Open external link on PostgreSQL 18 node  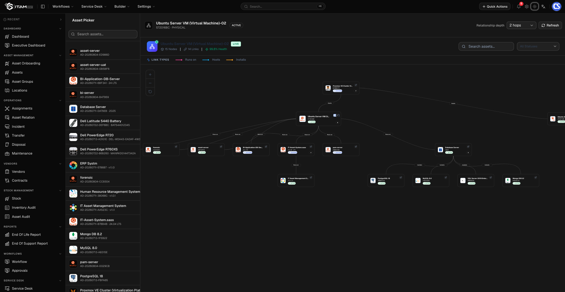click(401, 177)
